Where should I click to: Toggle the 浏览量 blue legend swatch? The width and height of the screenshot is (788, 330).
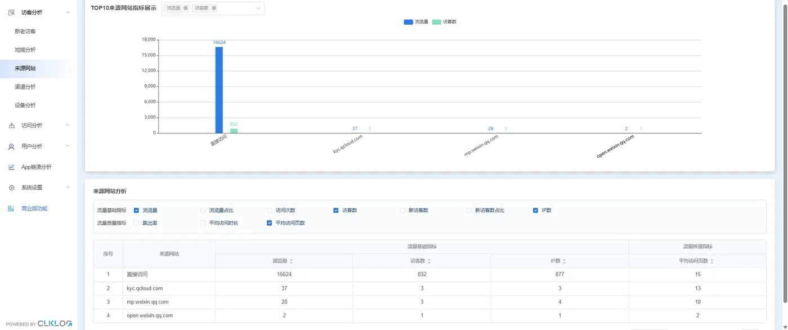(x=408, y=22)
